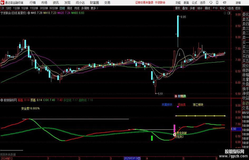
Task: Click the 复权 toolbar button
Action: pyautogui.click(x=178, y=8)
